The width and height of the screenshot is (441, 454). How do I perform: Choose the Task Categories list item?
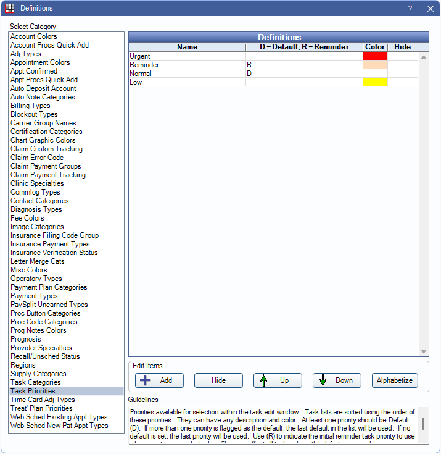click(36, 382)
